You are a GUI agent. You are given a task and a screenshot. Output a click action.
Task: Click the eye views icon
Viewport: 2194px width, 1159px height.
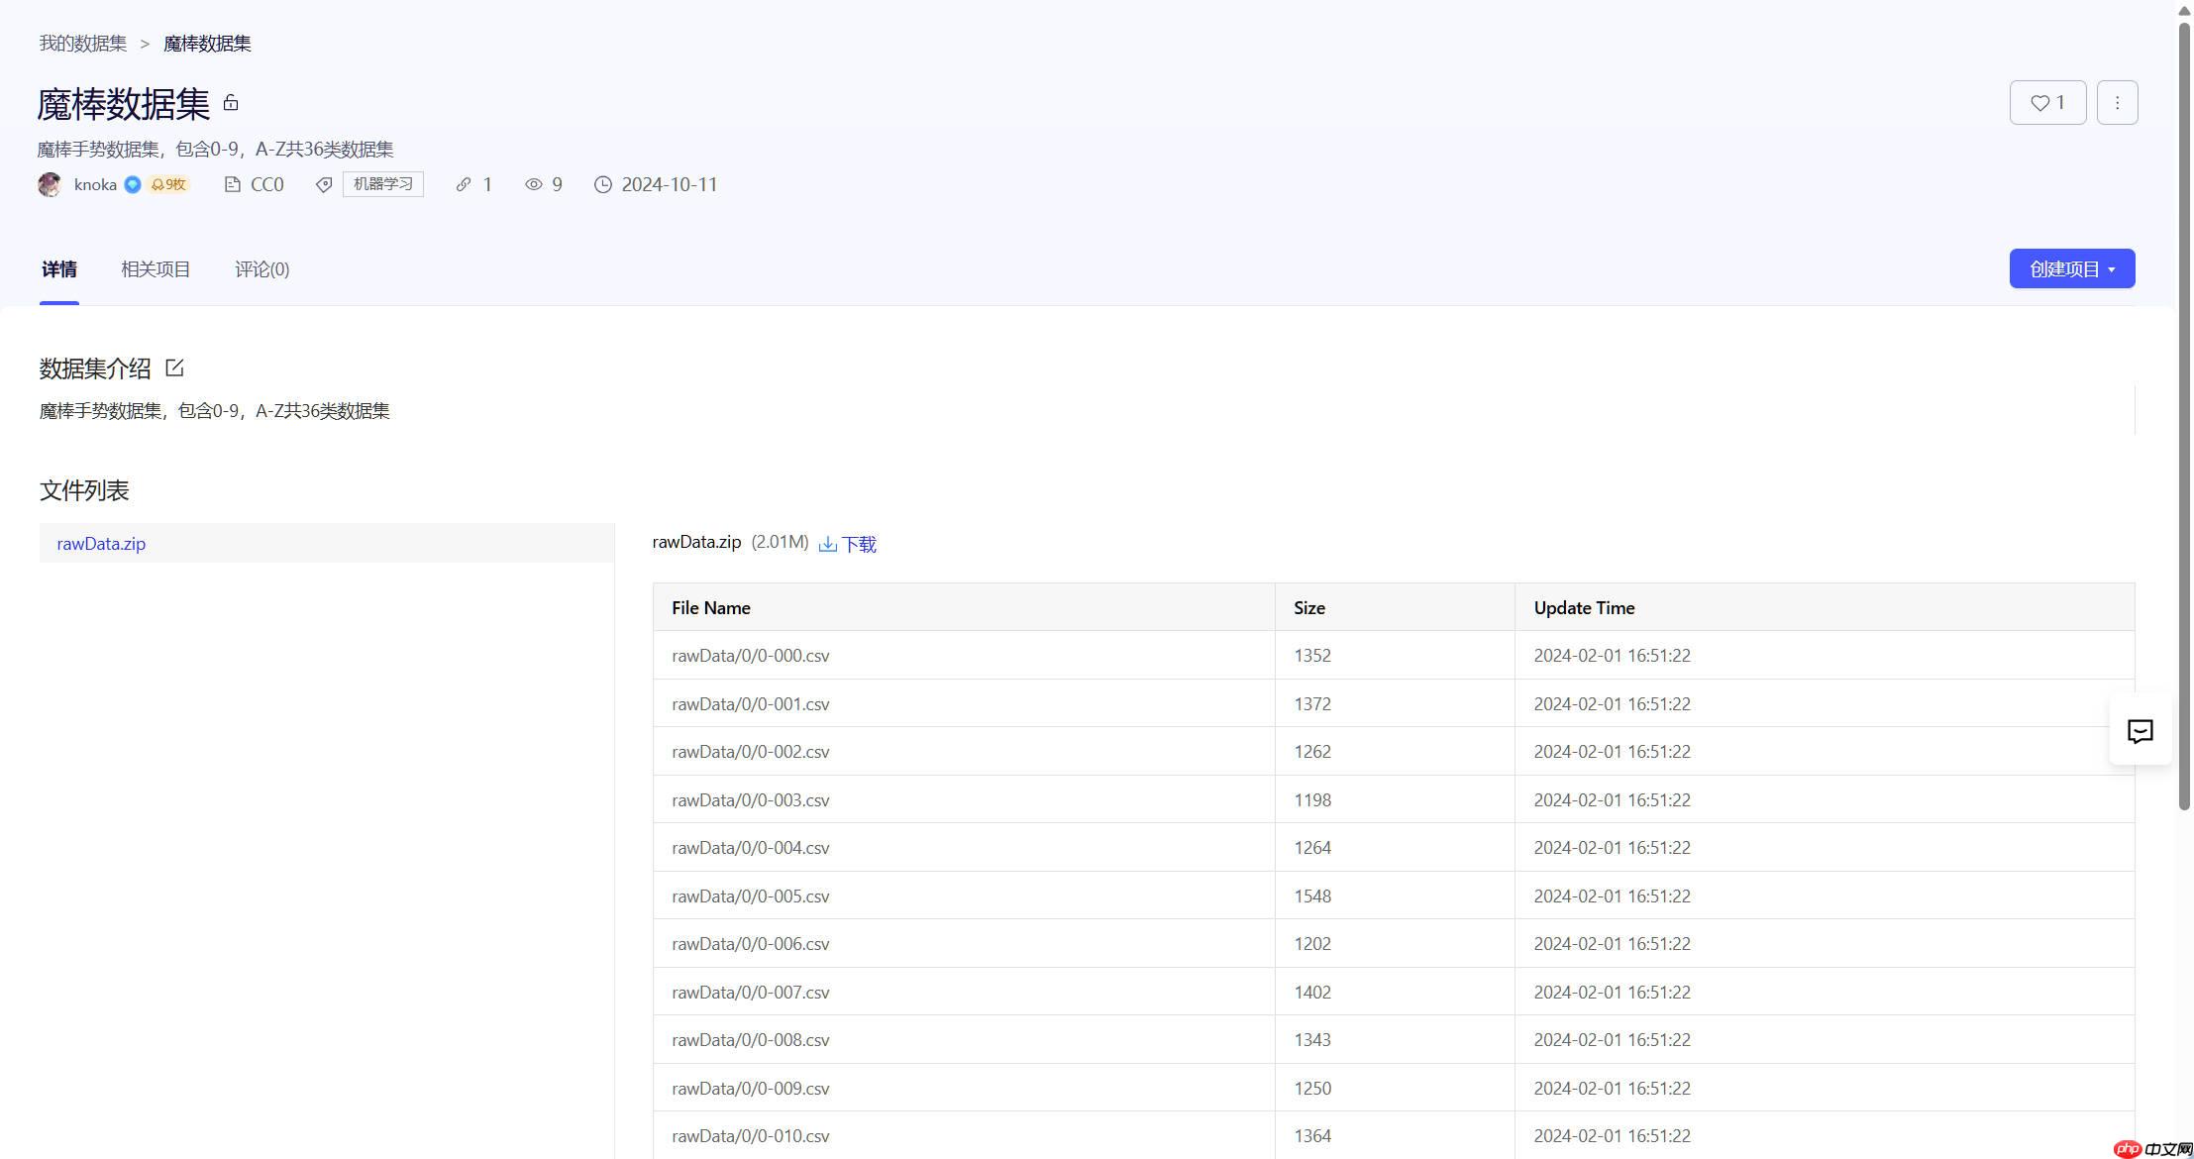[x=534, y=185]
